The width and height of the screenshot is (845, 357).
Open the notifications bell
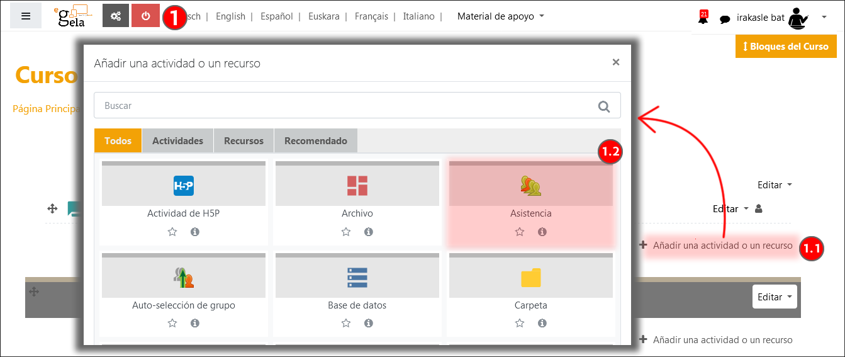[703, 18]
